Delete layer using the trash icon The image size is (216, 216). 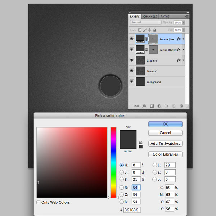point(181,106)
